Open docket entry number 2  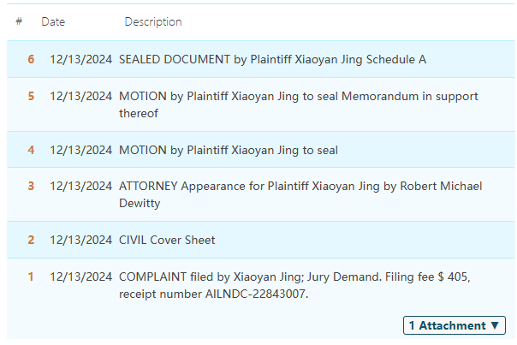(31, 240)
